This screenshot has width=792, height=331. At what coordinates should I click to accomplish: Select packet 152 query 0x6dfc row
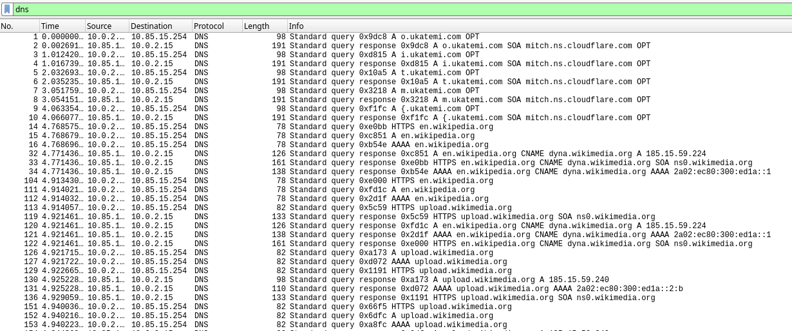396,316
